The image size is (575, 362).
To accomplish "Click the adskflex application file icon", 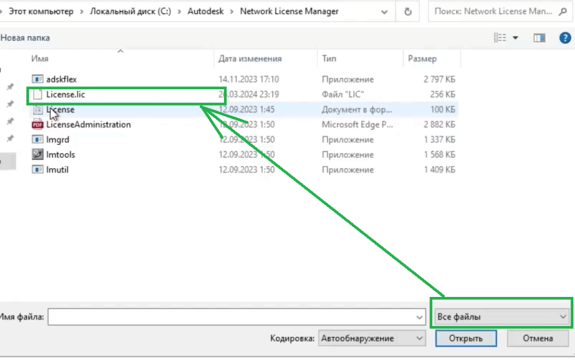I will coord(38,79).
